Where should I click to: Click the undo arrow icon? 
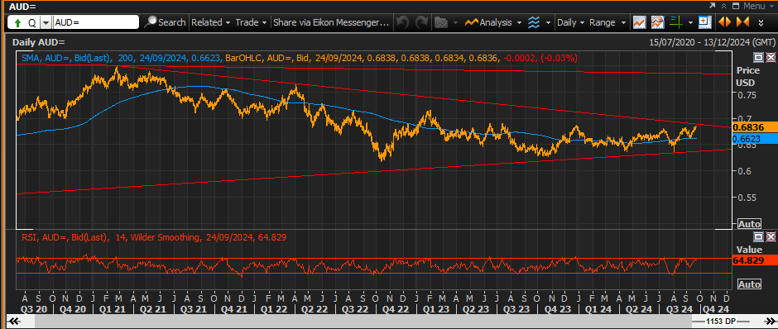tap(402, 22)
